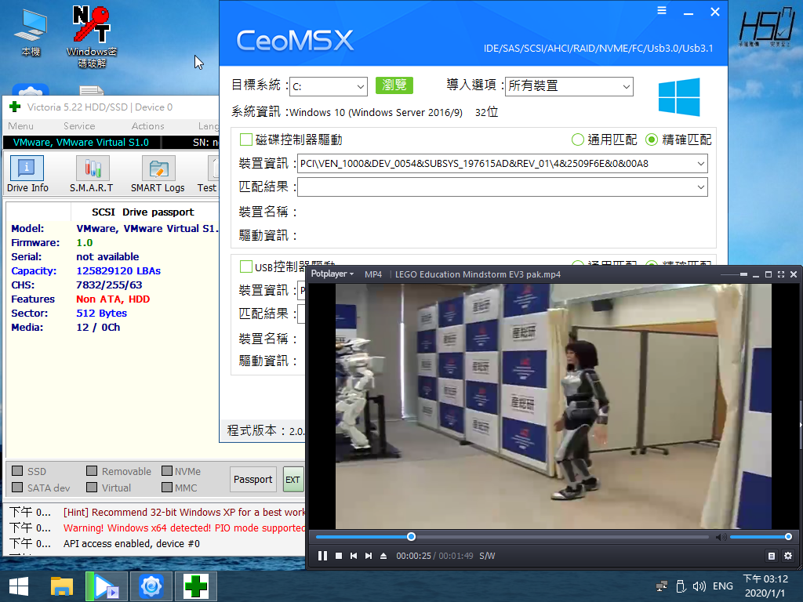Open the system tray volume icon
Screen dimensions: 803x602
tap(699, 586)
